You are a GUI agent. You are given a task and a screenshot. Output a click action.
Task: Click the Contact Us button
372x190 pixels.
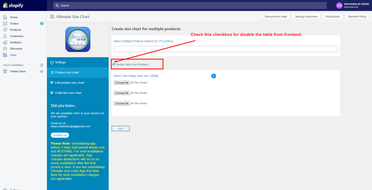pyautogui.click(x=60, y=135)
